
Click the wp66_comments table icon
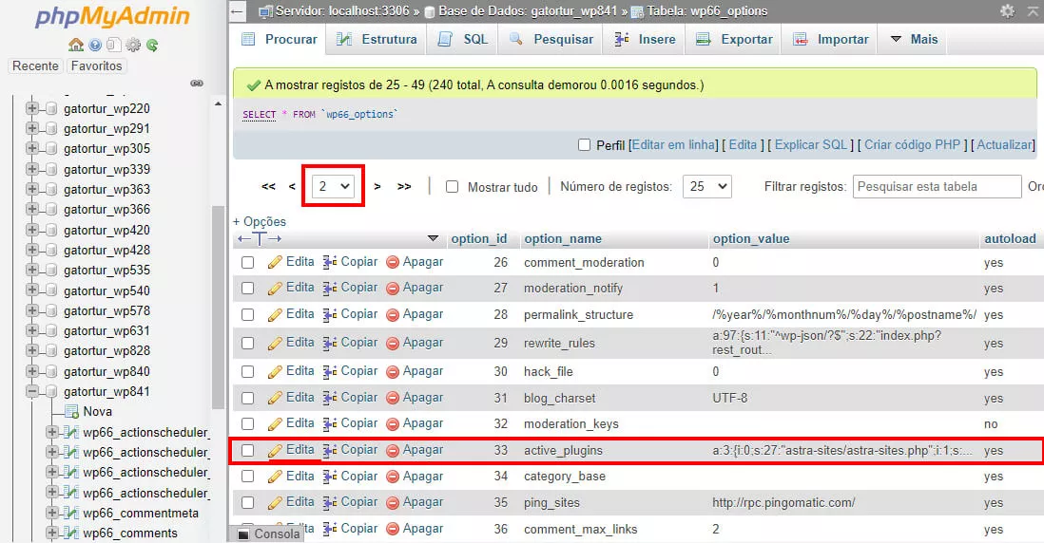72,533
